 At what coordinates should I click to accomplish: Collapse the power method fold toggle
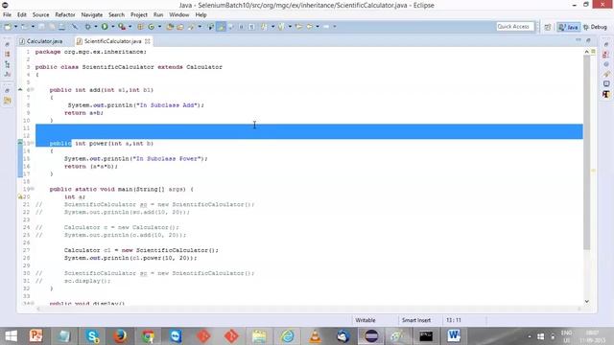coord(32,143)
